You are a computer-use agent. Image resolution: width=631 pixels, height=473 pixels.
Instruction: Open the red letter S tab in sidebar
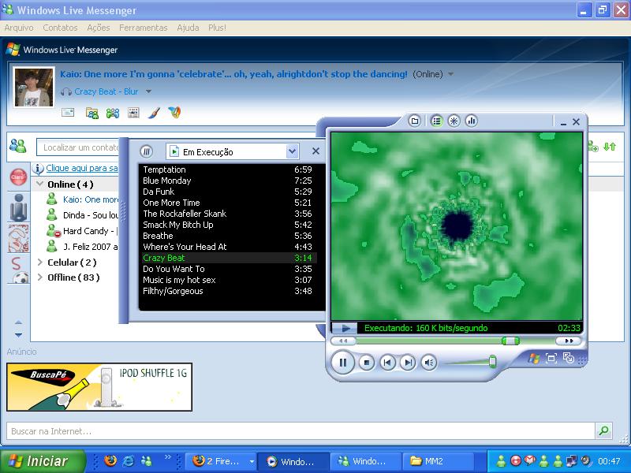point(17,263)
